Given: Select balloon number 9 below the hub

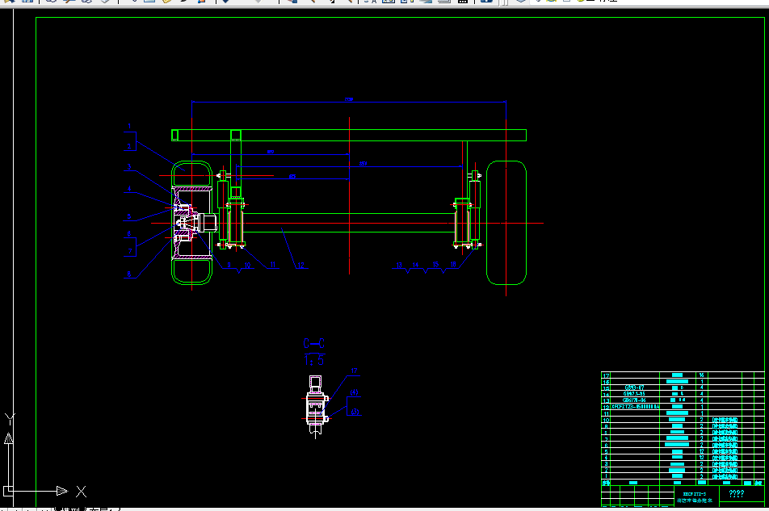Looking at the screenshot, I should 229,265.
